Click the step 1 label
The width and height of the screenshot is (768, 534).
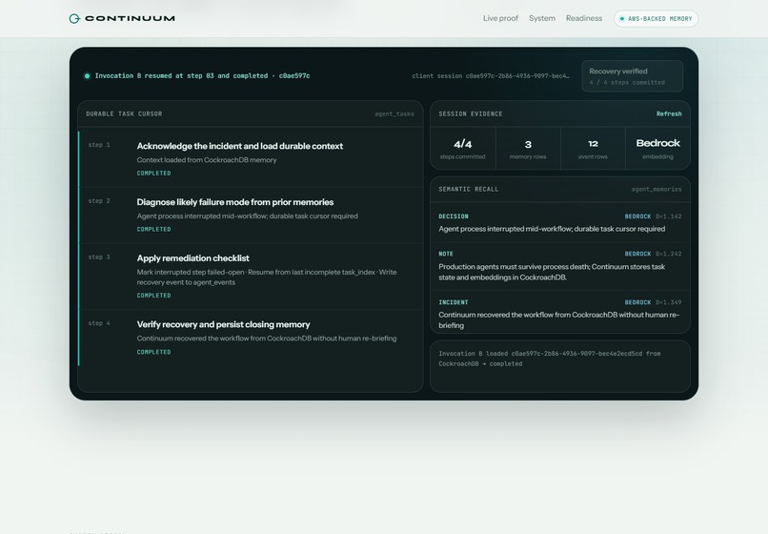click(x=99, y=145)
